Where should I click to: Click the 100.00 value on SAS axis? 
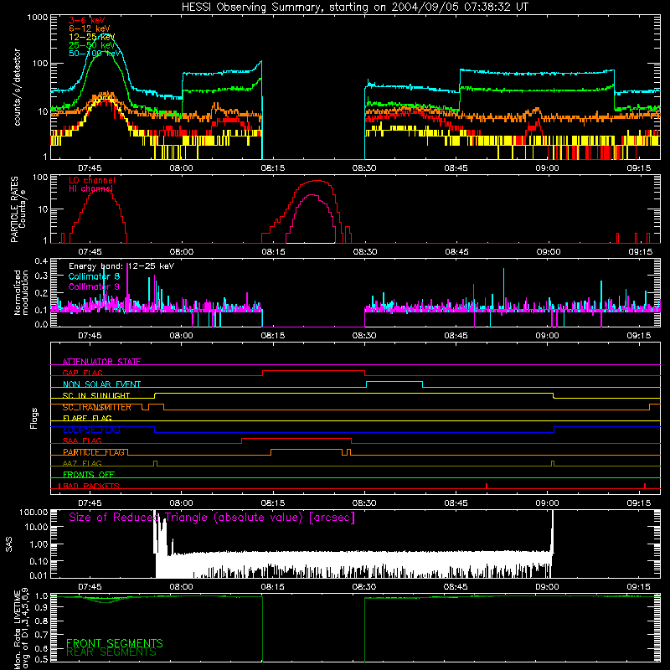(x=33, y=513)
